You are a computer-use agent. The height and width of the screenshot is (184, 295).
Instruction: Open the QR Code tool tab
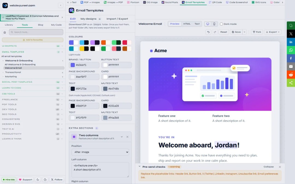coord(215,2)
